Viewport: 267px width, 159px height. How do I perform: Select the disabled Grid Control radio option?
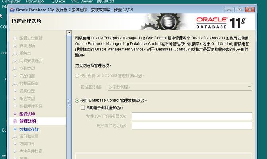point(77,76)
